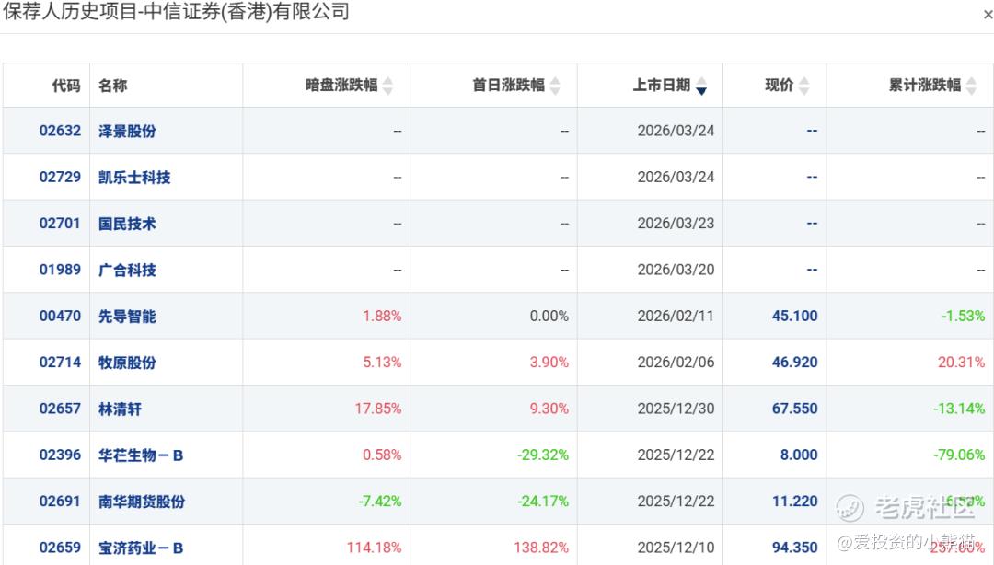Select current price 11.220
994x565 pixels.
pos(795,501)
